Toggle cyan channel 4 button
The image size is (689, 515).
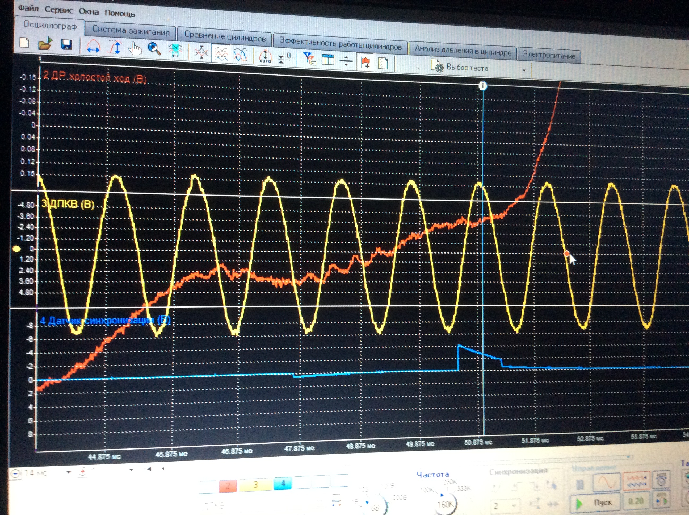[283, 483]
